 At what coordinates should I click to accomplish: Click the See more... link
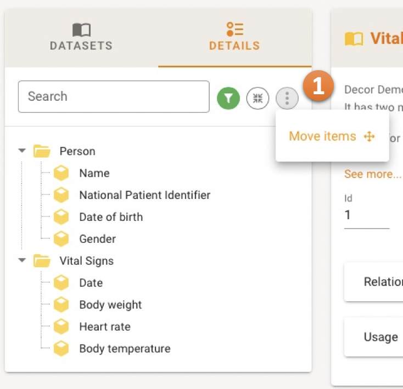click(x=372, y=174)
